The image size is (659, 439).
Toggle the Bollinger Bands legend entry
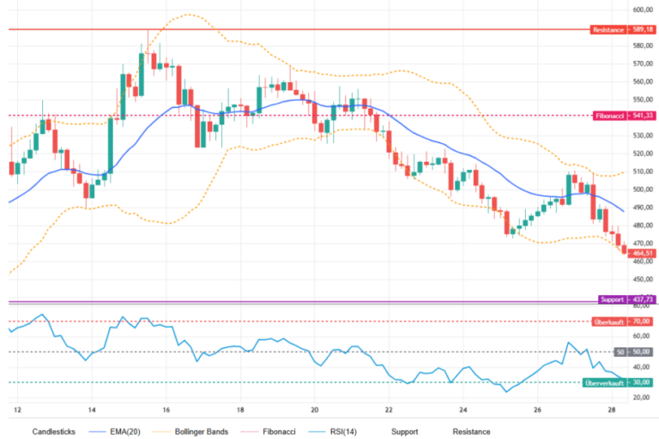click(x=190, y=431)
